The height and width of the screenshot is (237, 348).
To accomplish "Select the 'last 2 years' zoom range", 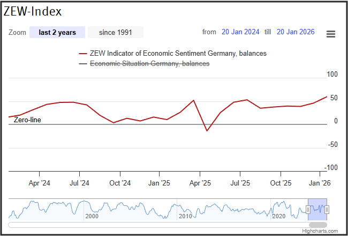I will pyautogui.click(x=57, y=33).
